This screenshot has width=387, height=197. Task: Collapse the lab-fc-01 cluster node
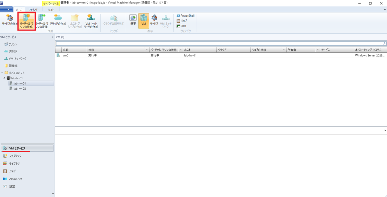[5, 78]
